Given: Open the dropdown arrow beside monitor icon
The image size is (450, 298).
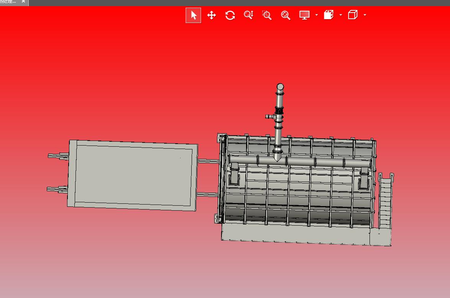Looking at the screenshot, I should pos(317,15).
